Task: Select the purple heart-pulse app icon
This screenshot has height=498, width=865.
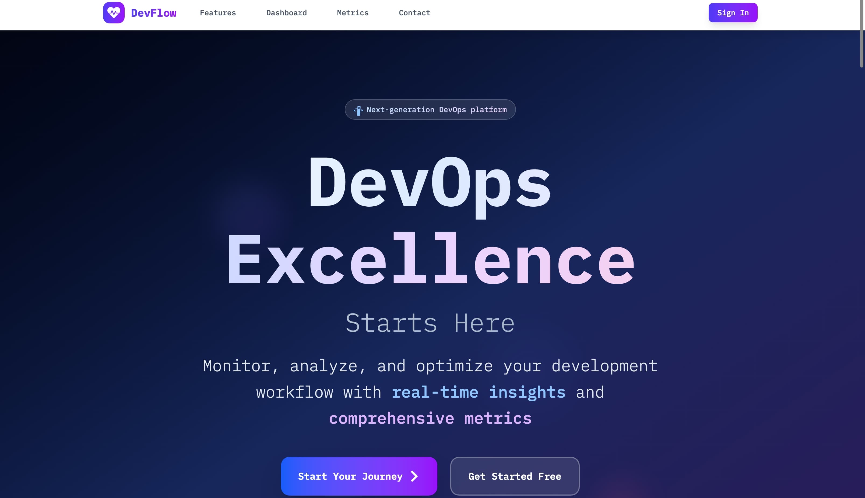Action: [x=114, y=12]
